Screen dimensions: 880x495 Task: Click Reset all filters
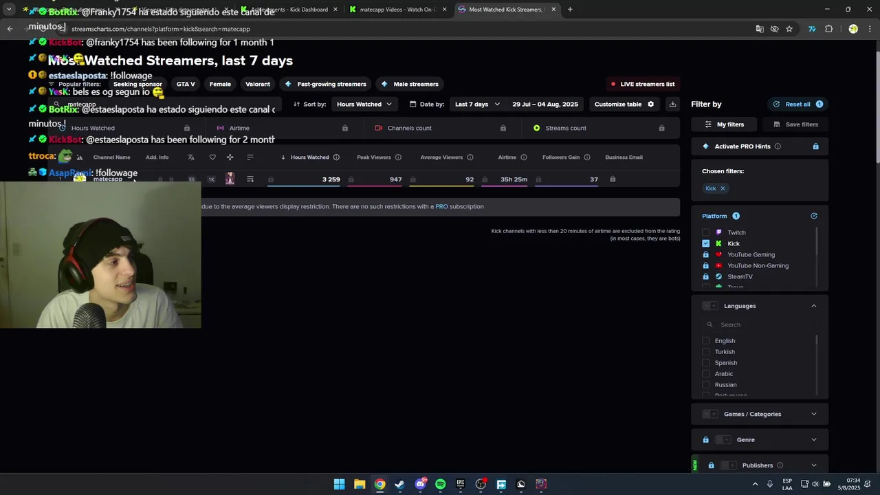[798, 104]
